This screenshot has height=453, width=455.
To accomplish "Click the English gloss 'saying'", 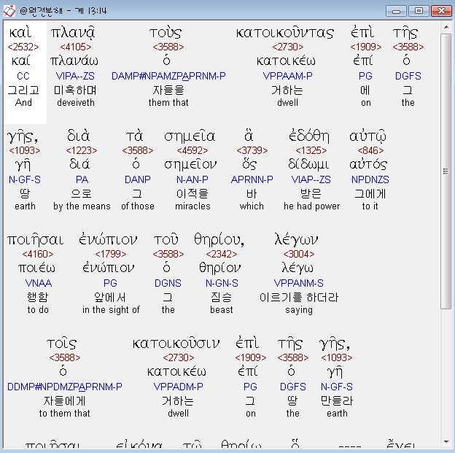I will click(x=299, y=310).
